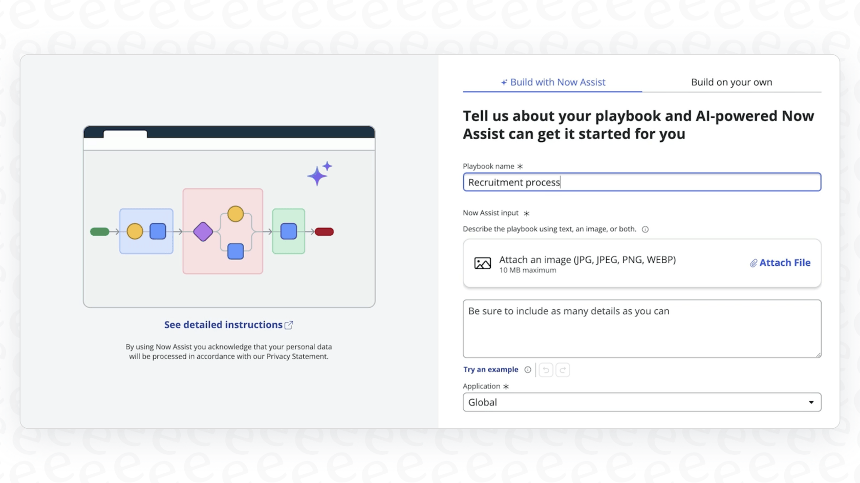Click the dropdown arrow showing Global
860x483 pixels.
point(811,402)
